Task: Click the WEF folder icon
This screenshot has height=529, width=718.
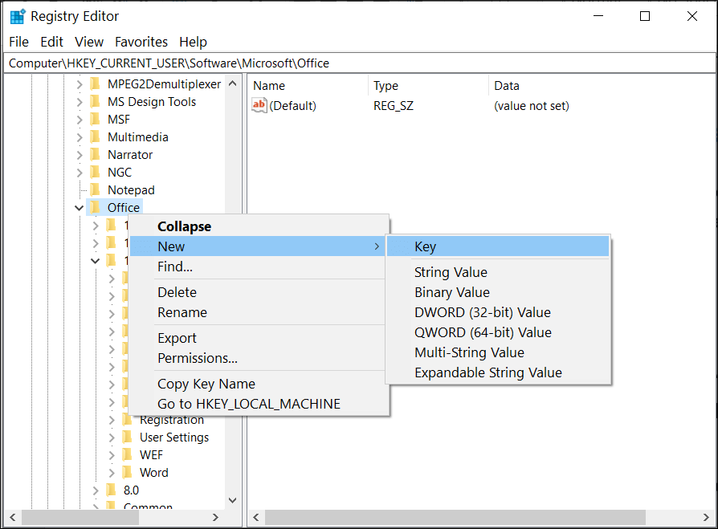Action: [x=128, y=455]
